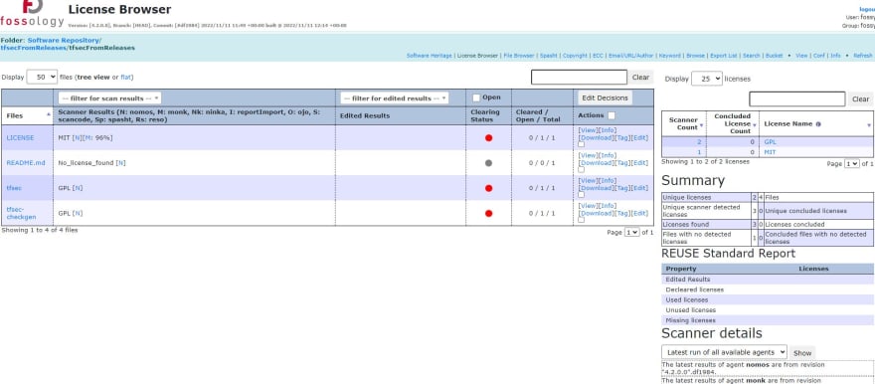875x384 pixels.
Task: Check the action checkbox for LICENSE row
Action: tap(582, 144)
